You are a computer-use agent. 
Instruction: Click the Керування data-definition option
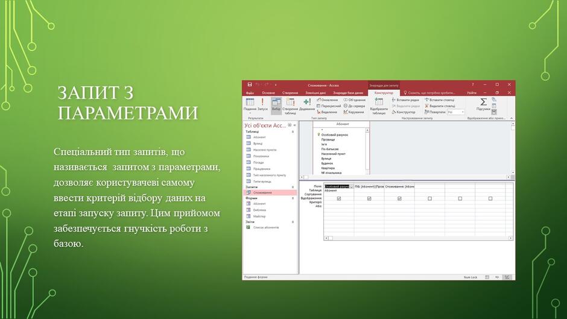click(353, 112)
